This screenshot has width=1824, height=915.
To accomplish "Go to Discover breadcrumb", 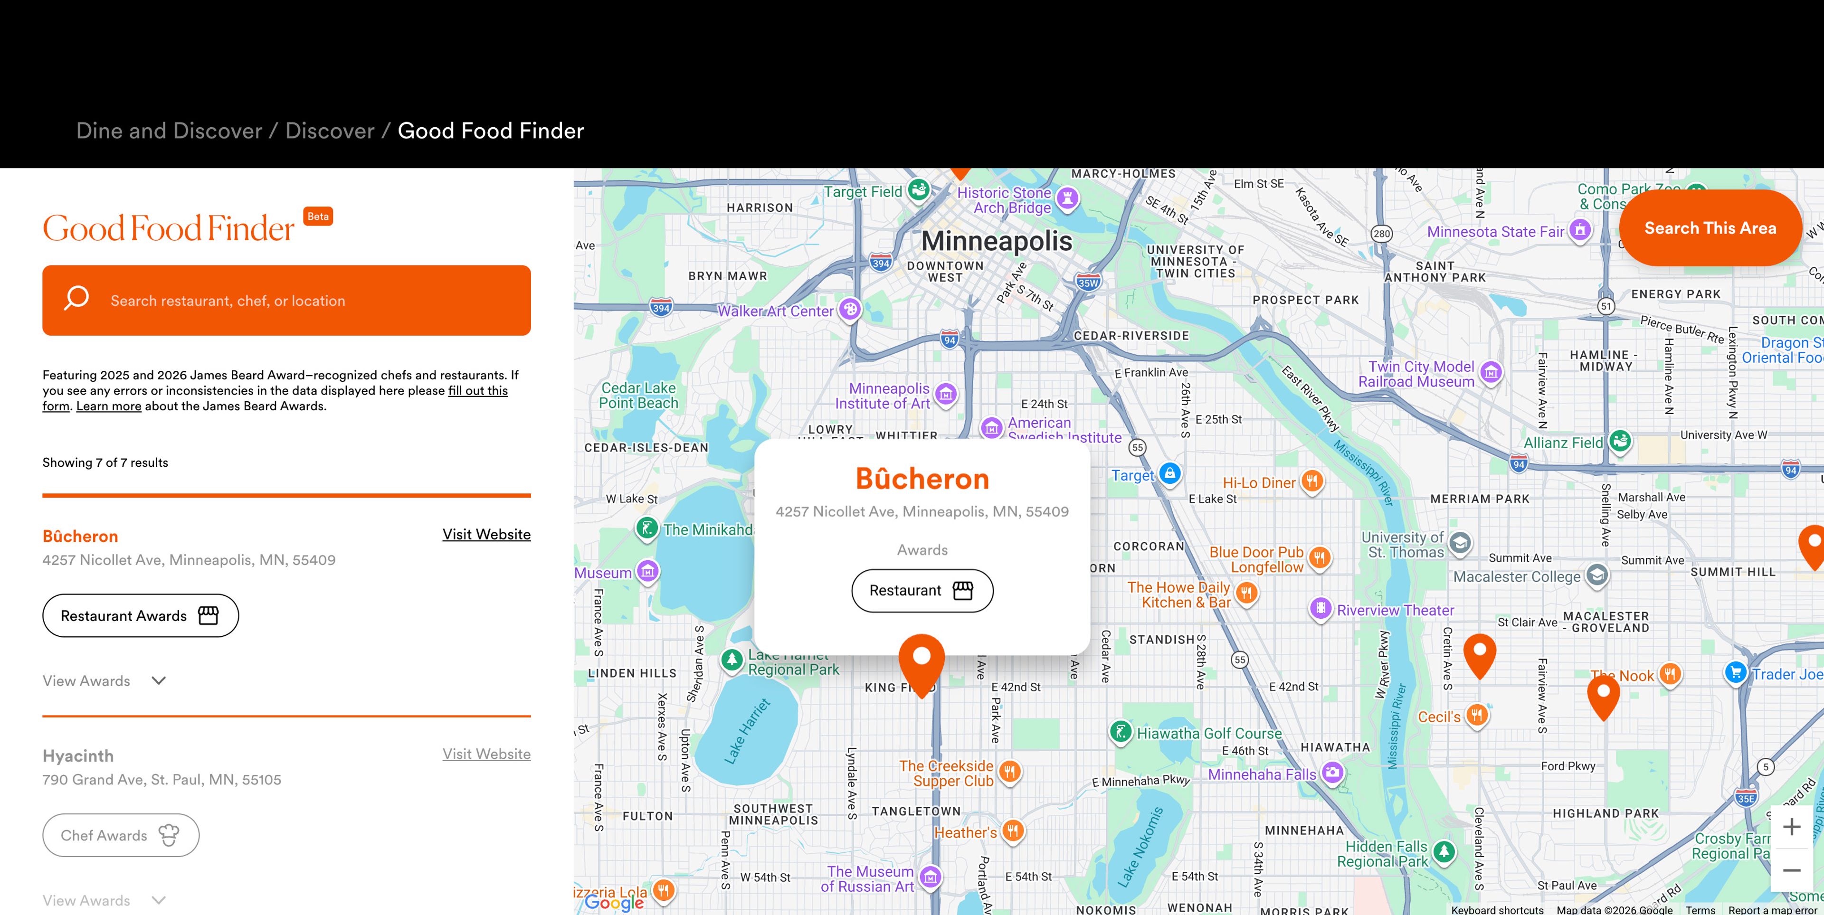I will tap(330, 131).
